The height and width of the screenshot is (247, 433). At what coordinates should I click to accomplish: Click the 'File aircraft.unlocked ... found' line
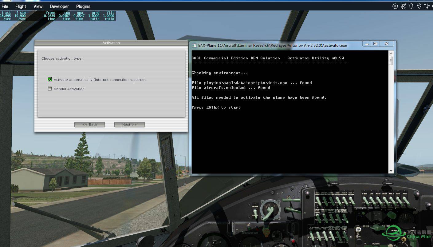(x=231, y=88)
